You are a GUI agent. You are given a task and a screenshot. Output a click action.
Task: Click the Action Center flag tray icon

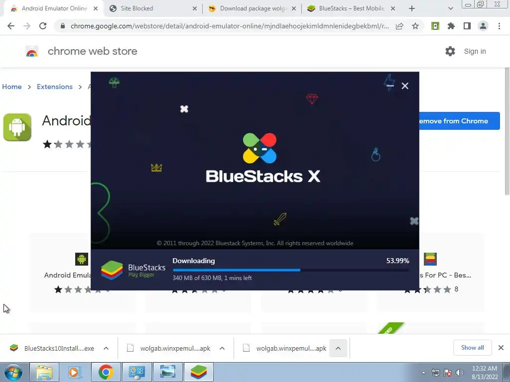pyautogui.click(x=448, y=373)
